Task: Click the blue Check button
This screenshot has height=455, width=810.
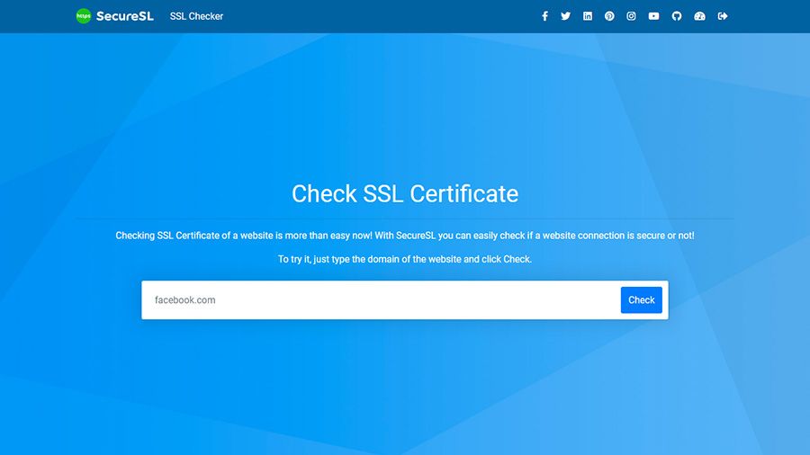Action: (x=641, y=299)
